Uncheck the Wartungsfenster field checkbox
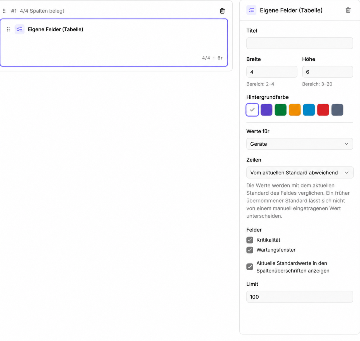The width and height of the screenshot is (360, 341). pyautogui.click(x=250, y=250)
